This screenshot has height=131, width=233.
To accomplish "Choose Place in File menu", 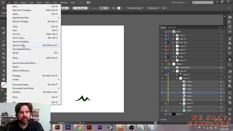I will point(33,58).
